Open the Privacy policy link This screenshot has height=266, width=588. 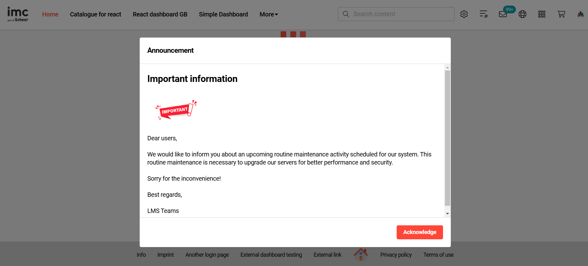coord(396,255)
